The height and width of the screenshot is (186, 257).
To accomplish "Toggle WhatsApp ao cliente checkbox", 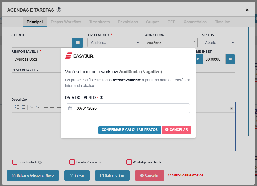I will click(129, 162).
